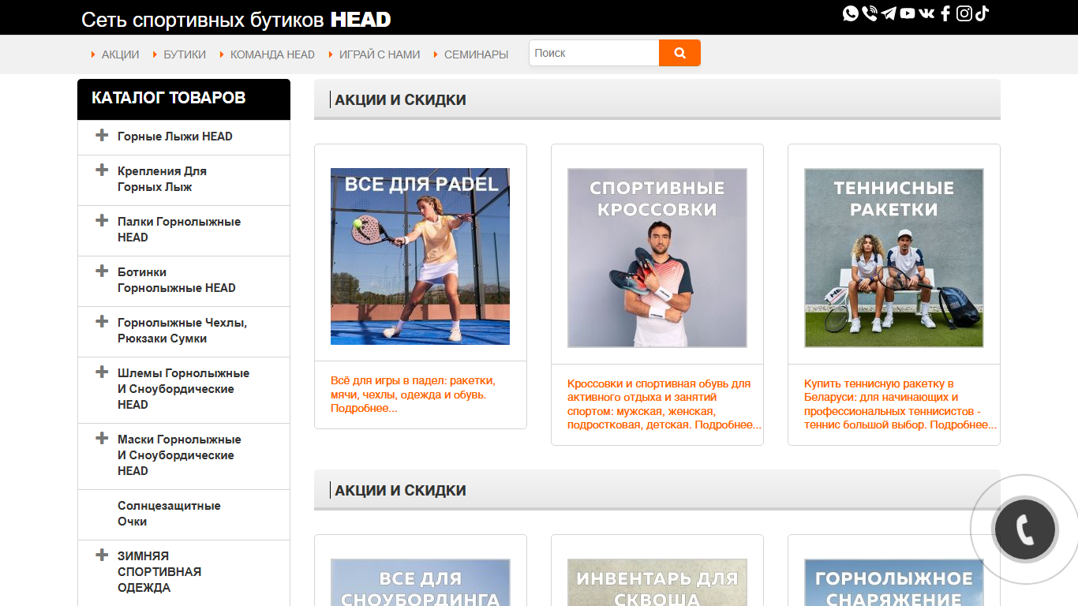The width and height of the screenshot is (1078, 606).
Task: Open the ВСЕ ДЛЯ PADEL banner image
Action: (420, 256)
